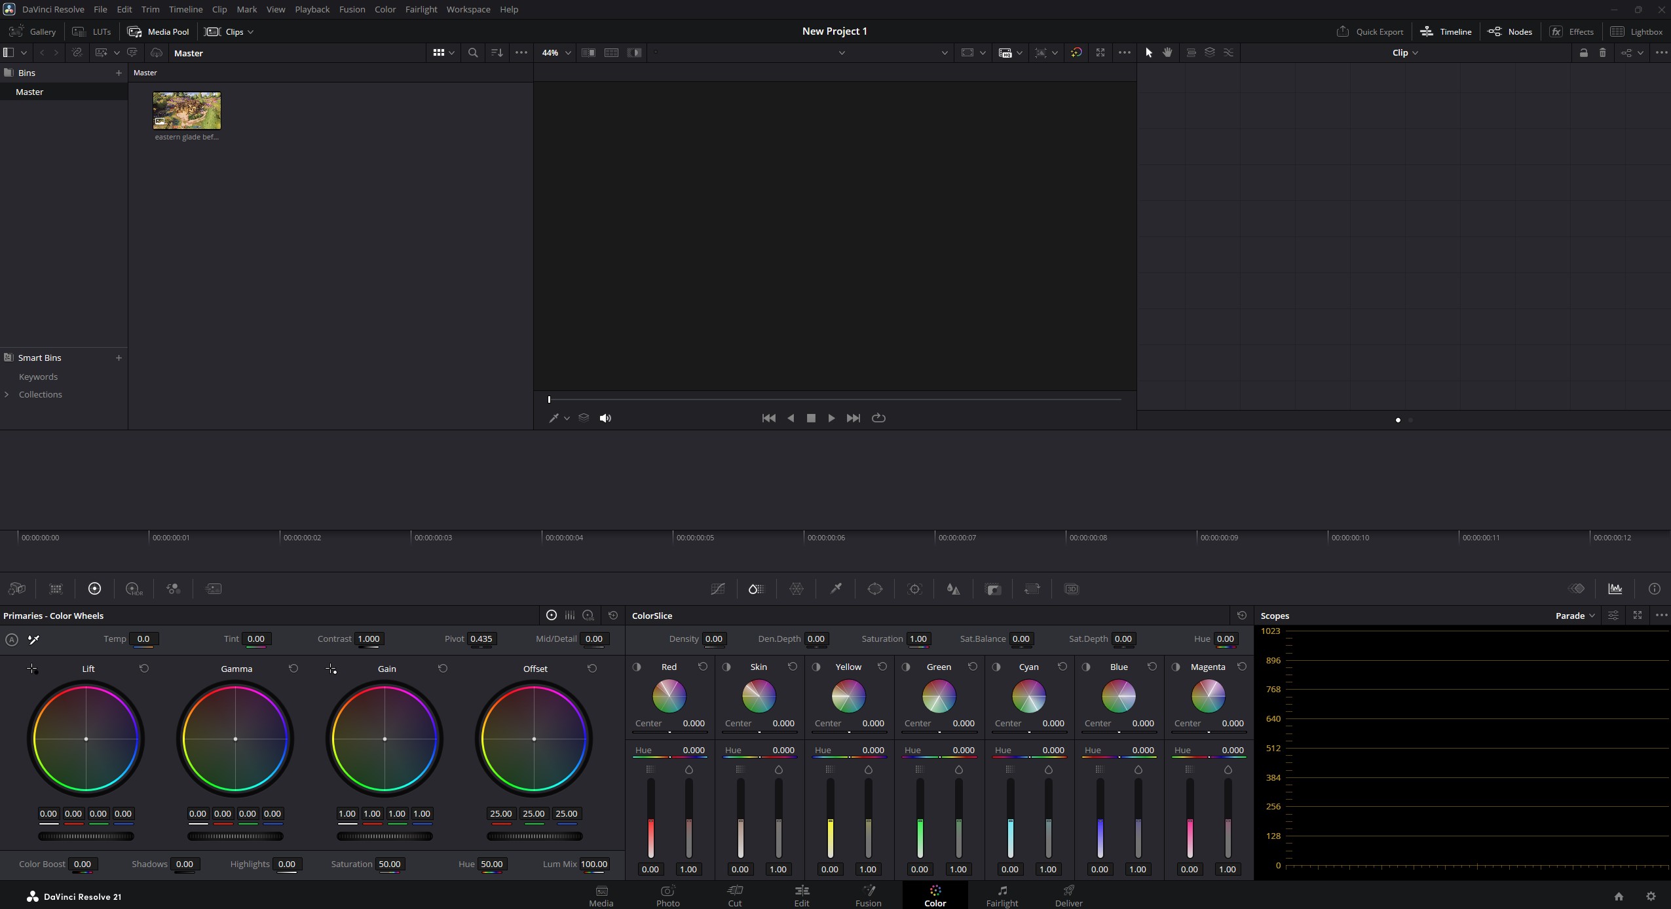Image resolution: width=1671 pixels, height=909 pixels.
Task: Click the Gain color wheel center
Action: click(x=385, y=739)
